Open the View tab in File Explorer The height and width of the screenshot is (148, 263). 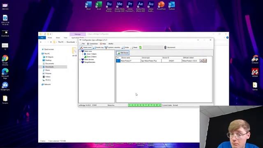(x=65, y=38)
